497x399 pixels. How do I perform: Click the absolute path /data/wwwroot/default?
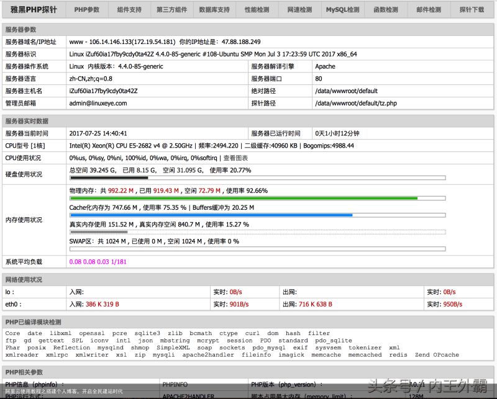[347, 91]
